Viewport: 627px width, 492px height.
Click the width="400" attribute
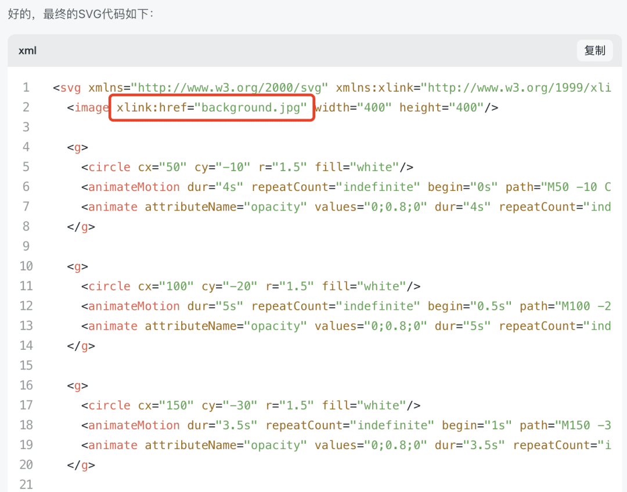(353, 107)
